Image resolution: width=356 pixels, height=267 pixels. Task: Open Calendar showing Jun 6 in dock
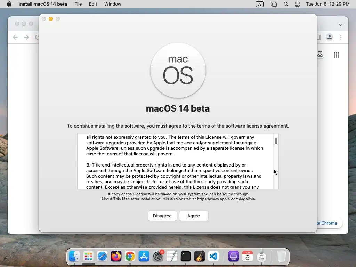pyautogui.click(x=248, y=257)
